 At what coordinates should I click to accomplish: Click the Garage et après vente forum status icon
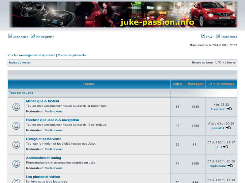coord(16,145)
